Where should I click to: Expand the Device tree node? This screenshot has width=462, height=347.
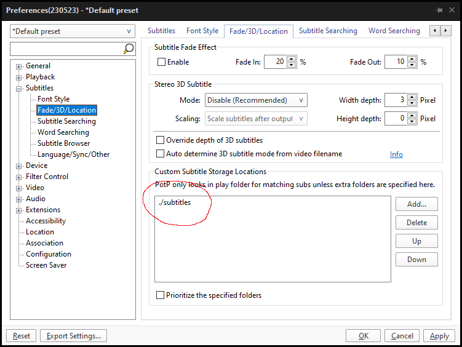tap(19, 166)
